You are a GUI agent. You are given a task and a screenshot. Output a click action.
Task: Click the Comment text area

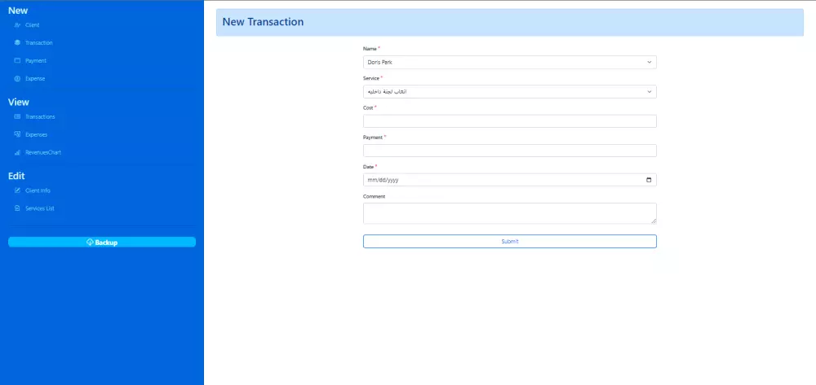point(510,213)
